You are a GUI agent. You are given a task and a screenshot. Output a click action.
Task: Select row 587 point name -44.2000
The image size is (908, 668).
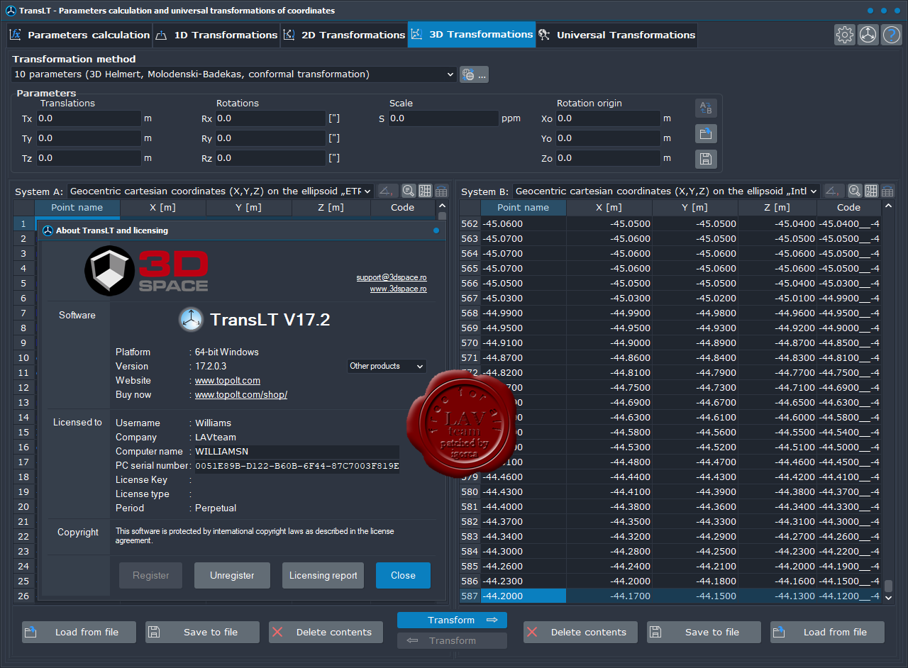pos(524,596)
